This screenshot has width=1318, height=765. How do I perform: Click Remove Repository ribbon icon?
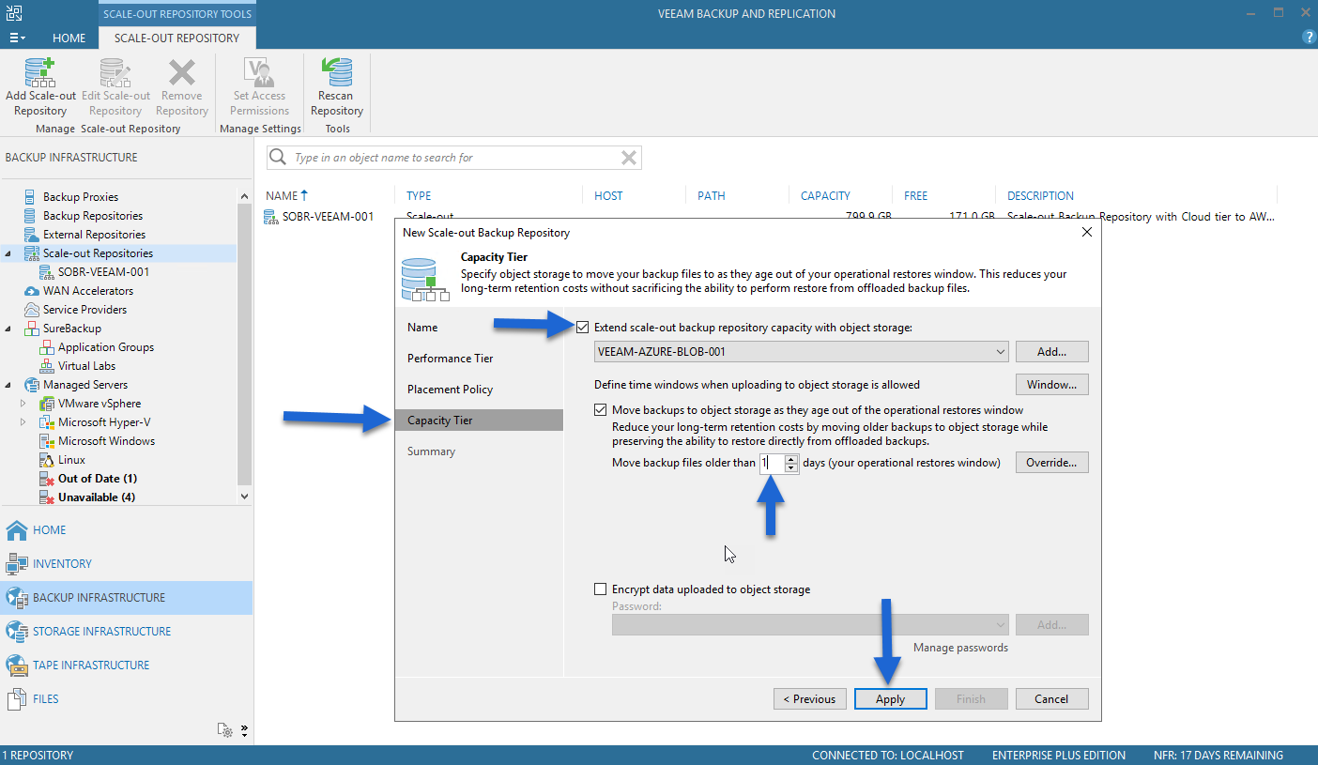click(181, 72)
